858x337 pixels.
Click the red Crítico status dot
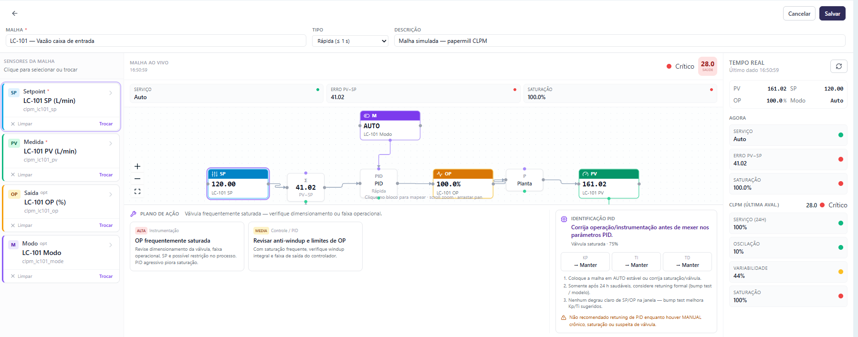669,66
